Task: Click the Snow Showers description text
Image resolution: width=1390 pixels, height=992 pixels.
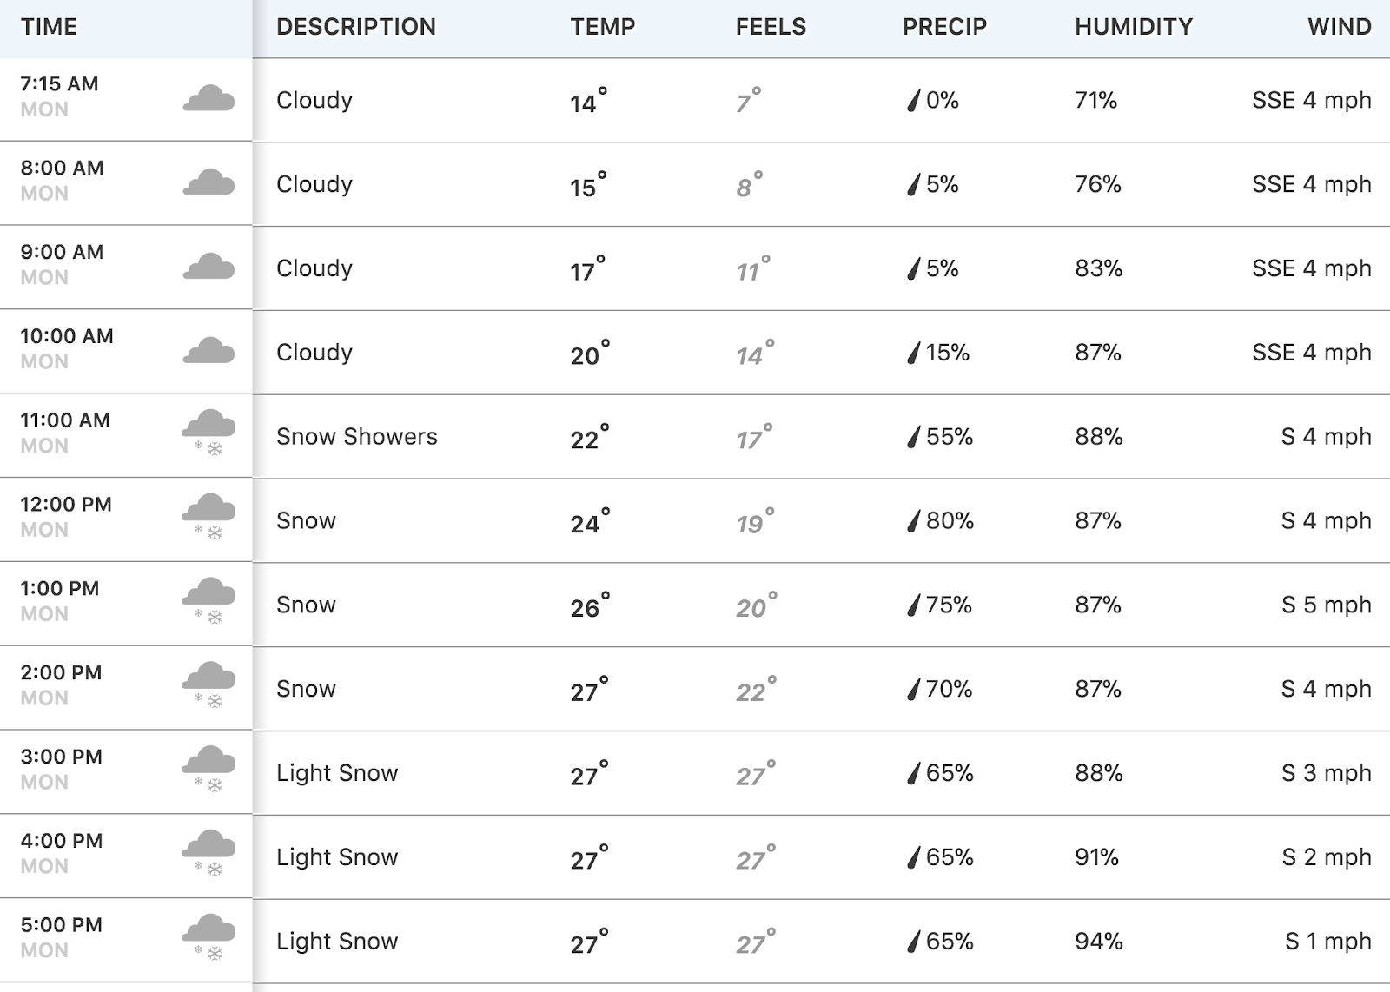Action: (x=357, y=436)
